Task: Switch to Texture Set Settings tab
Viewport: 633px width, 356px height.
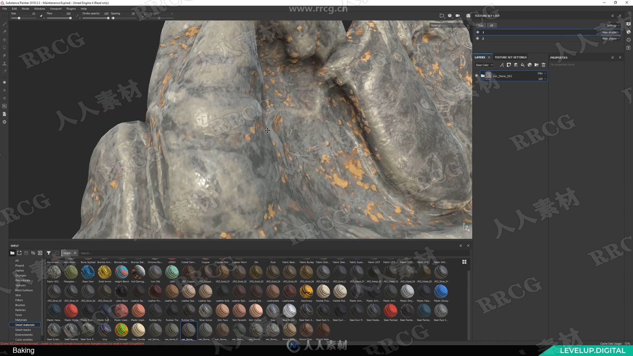Action: 511,57
